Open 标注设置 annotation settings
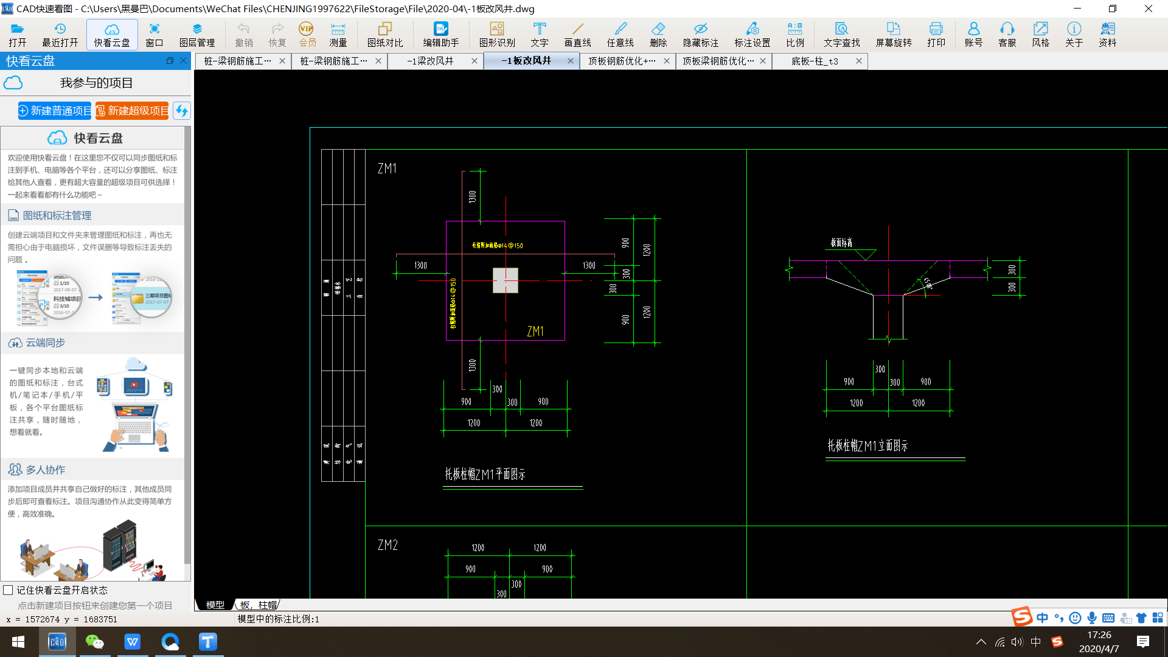Viewport: 1168px width, 657px height. [x=753, y=35]
